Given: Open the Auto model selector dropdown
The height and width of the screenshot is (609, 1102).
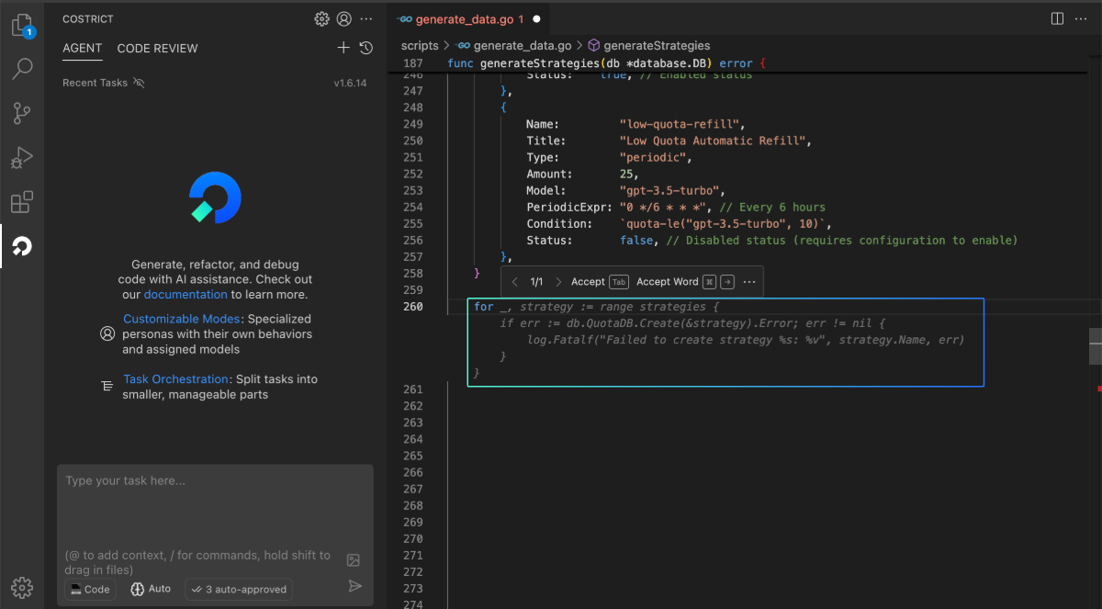Looking at the screenshot, I should [151, 589].
